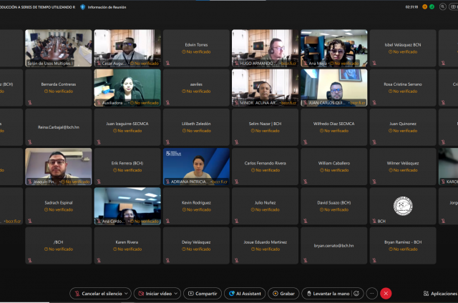Click muted mic icon on Reina.Carbajal@bch.hn tile
The image size is (458, 303).
pos(30,142)
